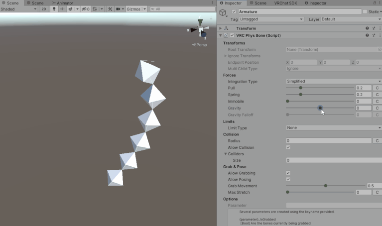Open the Integration Type dropdown
Image resolution: width=382 pixels, height=226 pixels.
pyautogui.click(x=333, y=81)
